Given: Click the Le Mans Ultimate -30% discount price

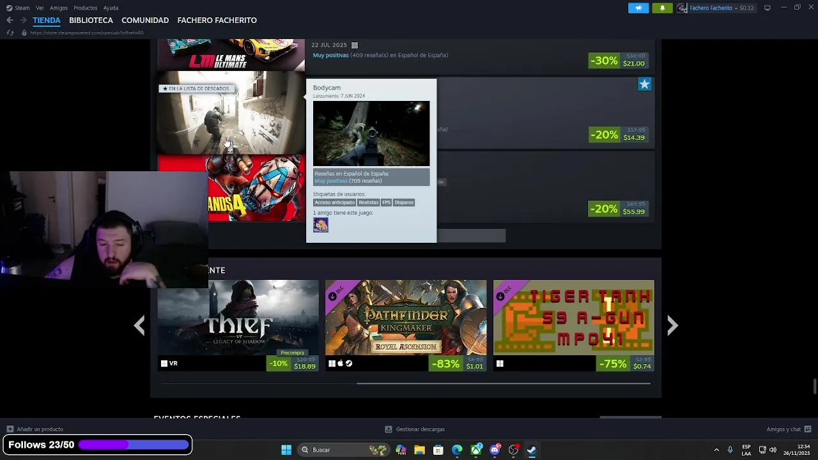Looking at the screenshot, I should 619,61.
